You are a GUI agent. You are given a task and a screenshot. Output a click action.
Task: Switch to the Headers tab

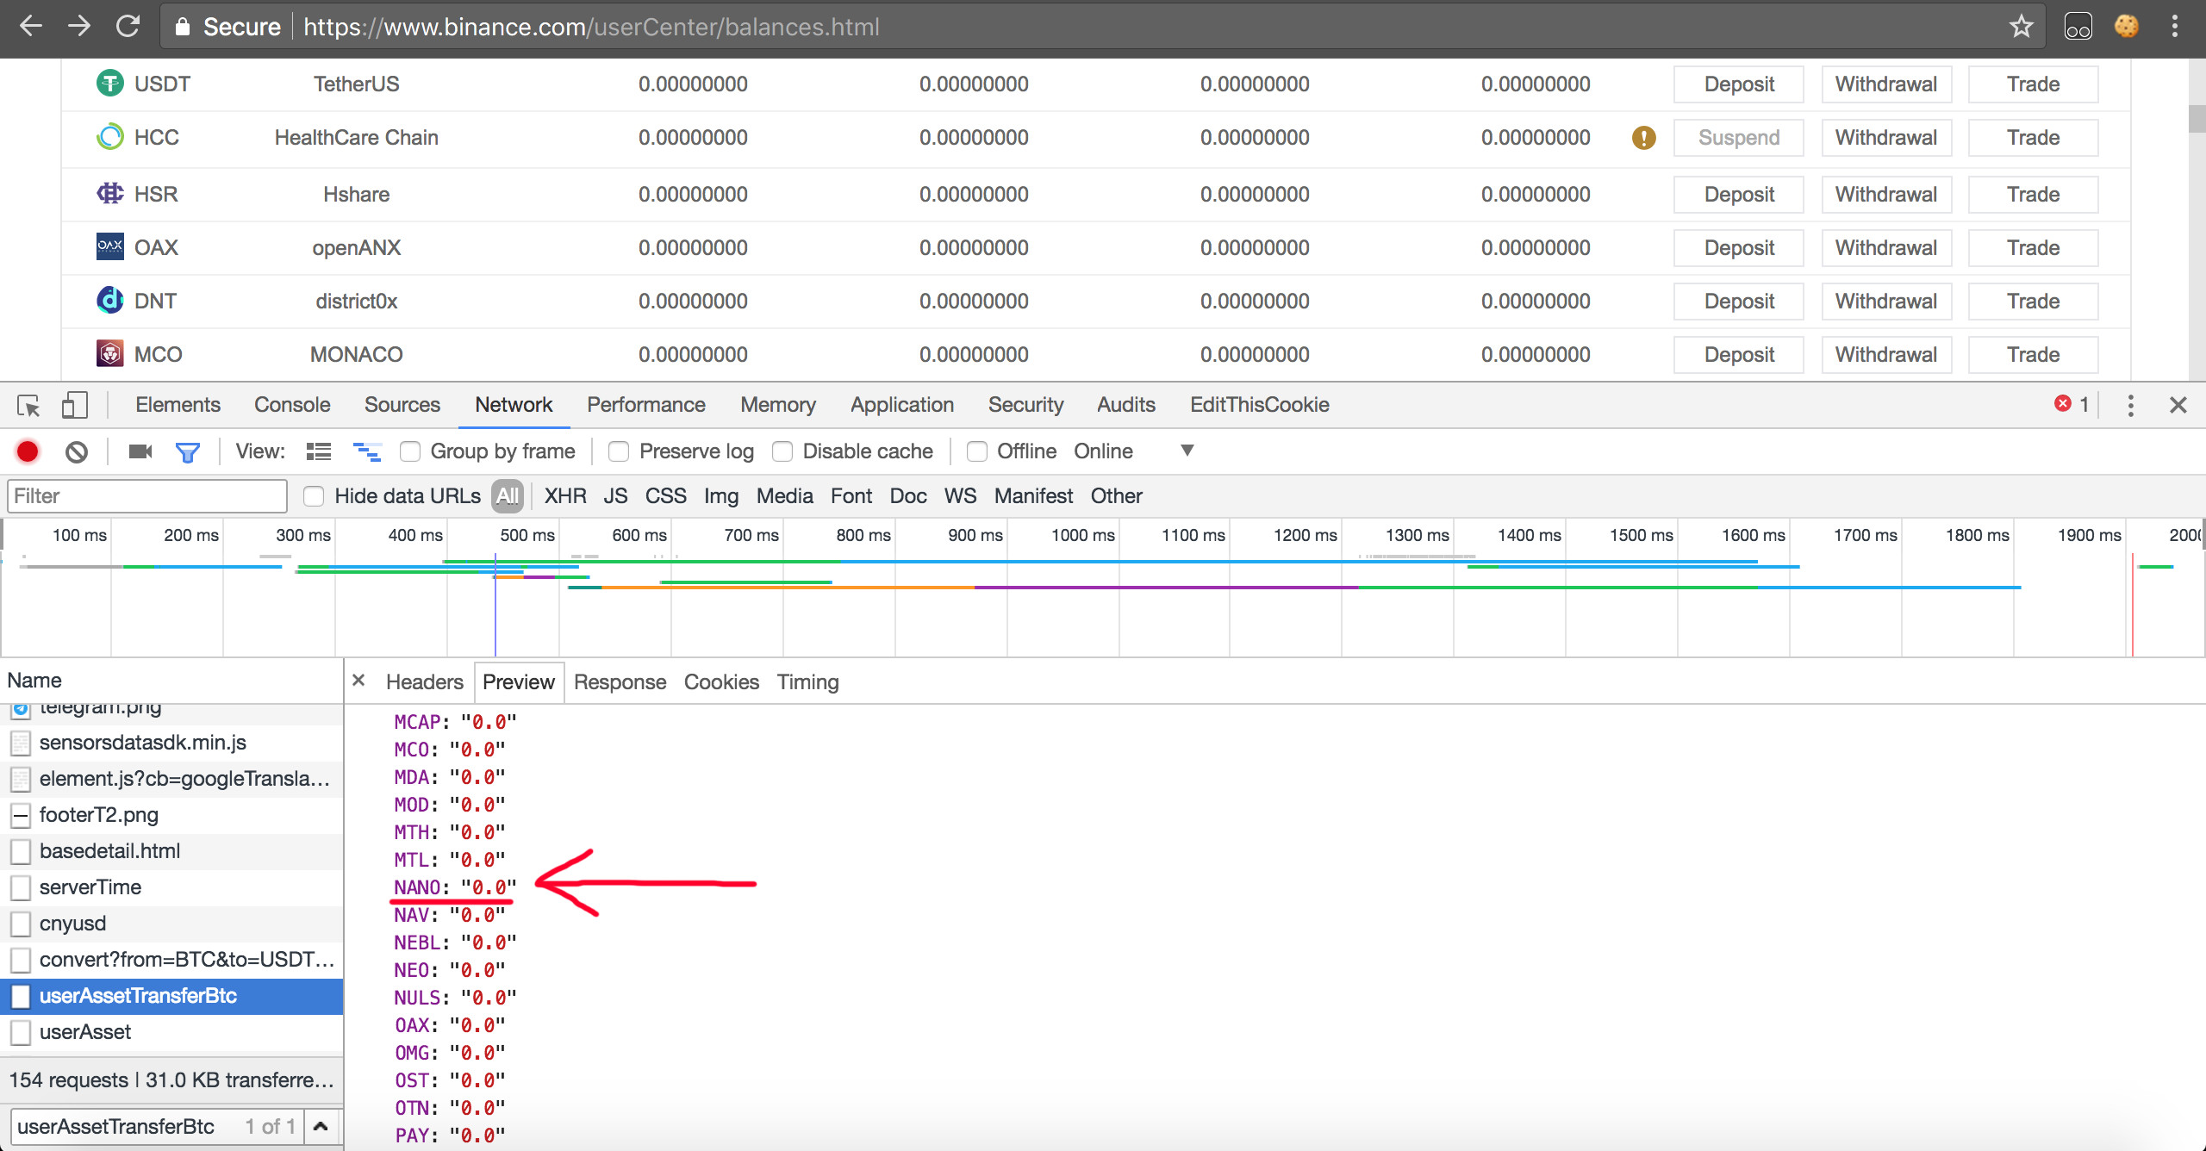tap(425, 682)
